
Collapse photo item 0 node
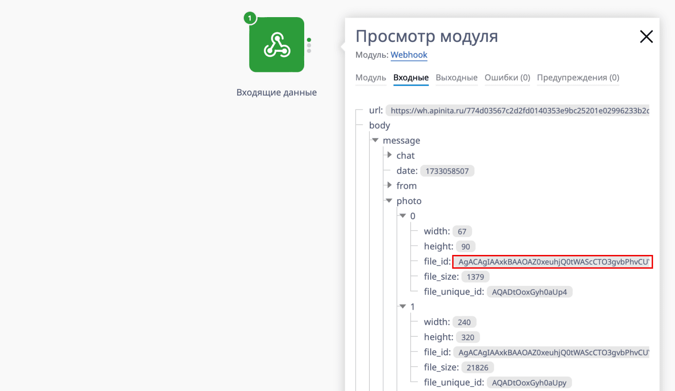403,216
